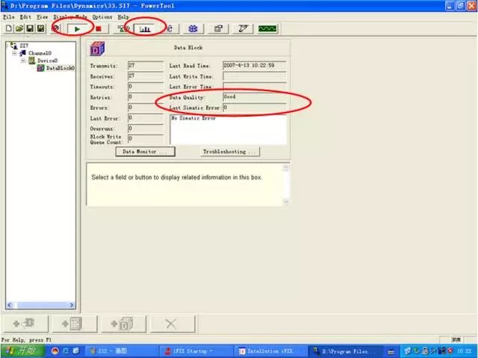Collapse the Device0 tree node

(23, 61)
